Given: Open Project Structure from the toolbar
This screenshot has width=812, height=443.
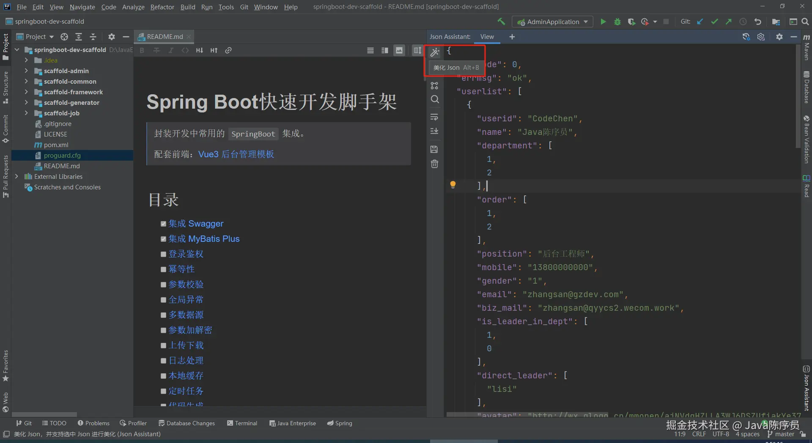Looking at the screenshot, I should pyautogui.click(x=776, y=22).
